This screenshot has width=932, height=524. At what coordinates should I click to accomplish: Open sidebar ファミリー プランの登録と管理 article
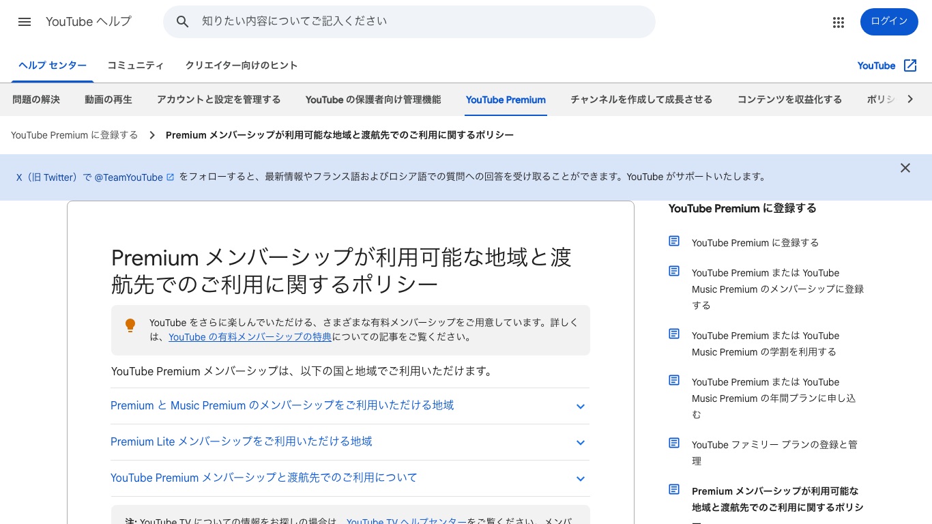click(x=774, y=453)
